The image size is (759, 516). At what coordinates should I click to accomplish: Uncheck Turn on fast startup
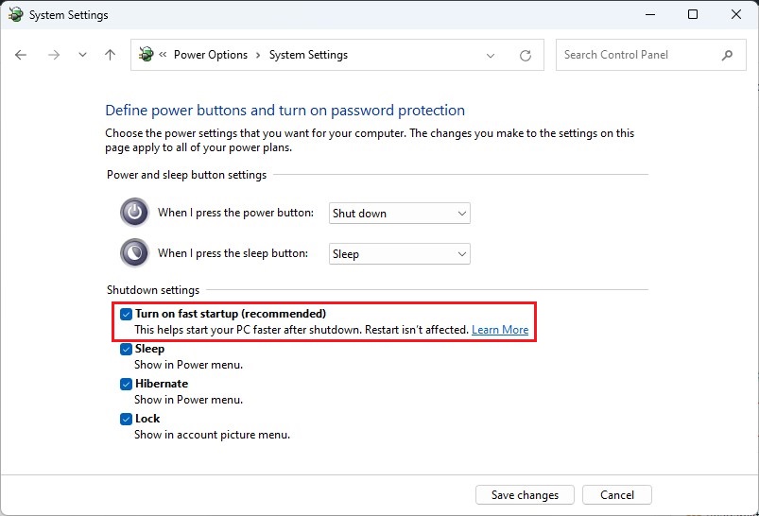(x=126, y=314)
